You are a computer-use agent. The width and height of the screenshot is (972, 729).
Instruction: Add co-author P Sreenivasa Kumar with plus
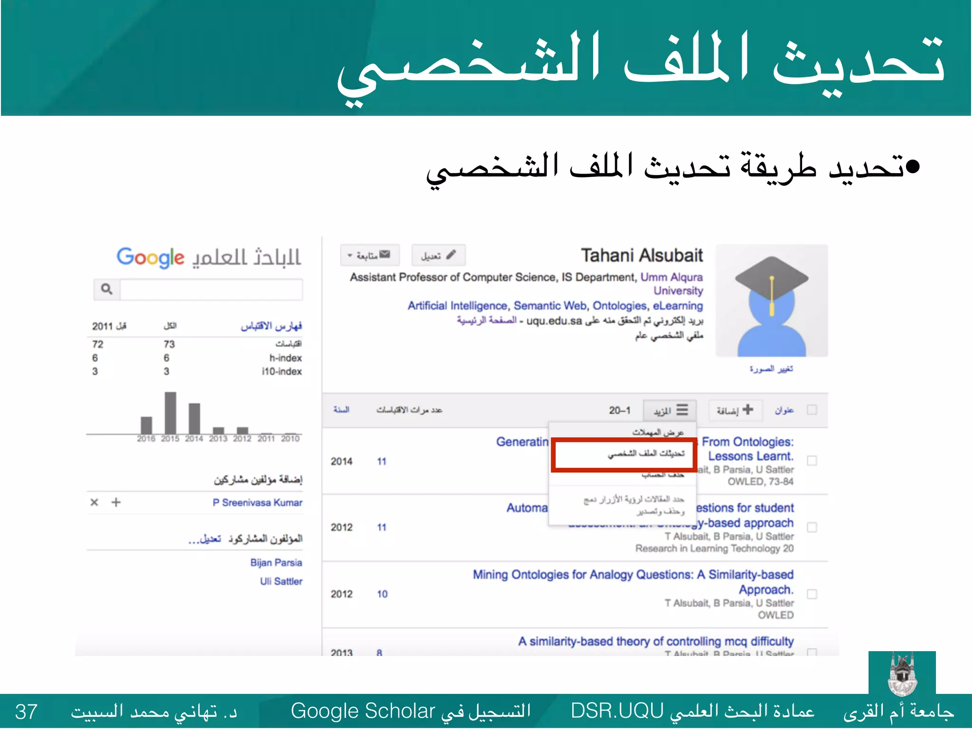click(x=116, y=502)
